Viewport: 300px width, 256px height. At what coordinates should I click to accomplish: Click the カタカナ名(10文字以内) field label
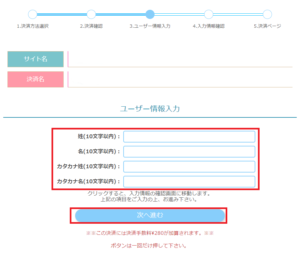coord(88,181)
